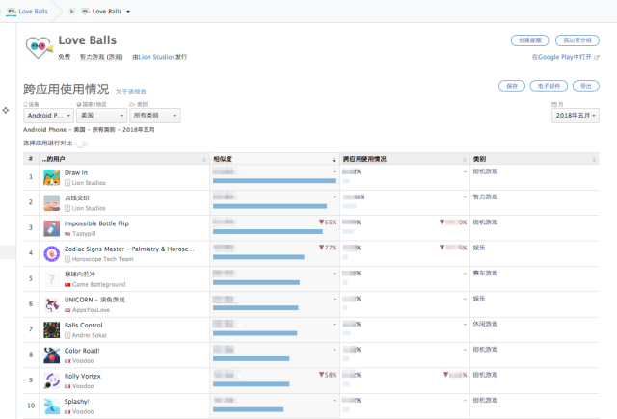
Task: Click the 电子邮件 button
Action: (549, 86)
